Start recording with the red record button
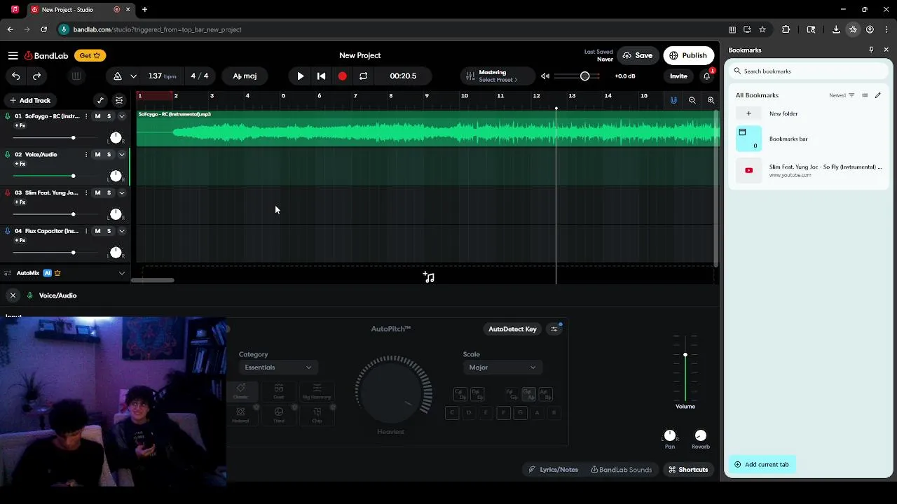Image resolution: width=897 pixels, height=504 pixels. pyautogui.click(x=342, y=76)
